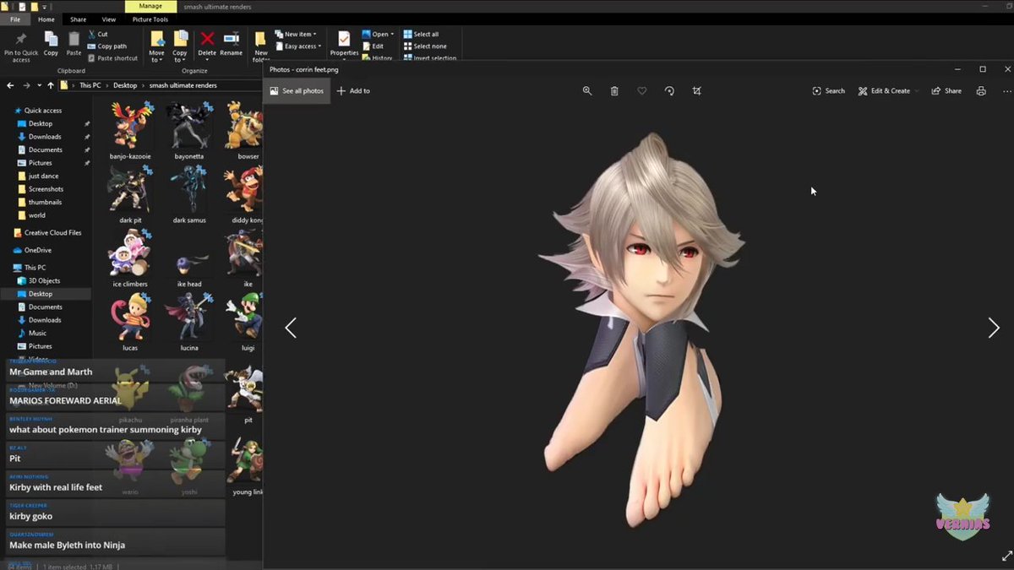Show the next photo with the right arrow
The image size is (1014, 570).
(994, 328)
